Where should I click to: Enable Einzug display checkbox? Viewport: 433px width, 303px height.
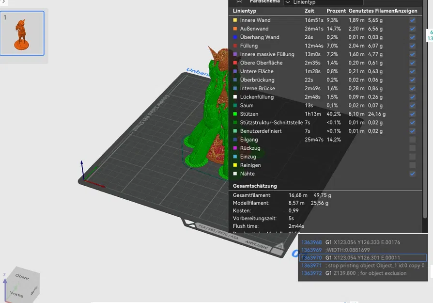412,157
